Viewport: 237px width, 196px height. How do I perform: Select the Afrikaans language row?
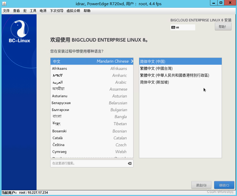[92, 68]
